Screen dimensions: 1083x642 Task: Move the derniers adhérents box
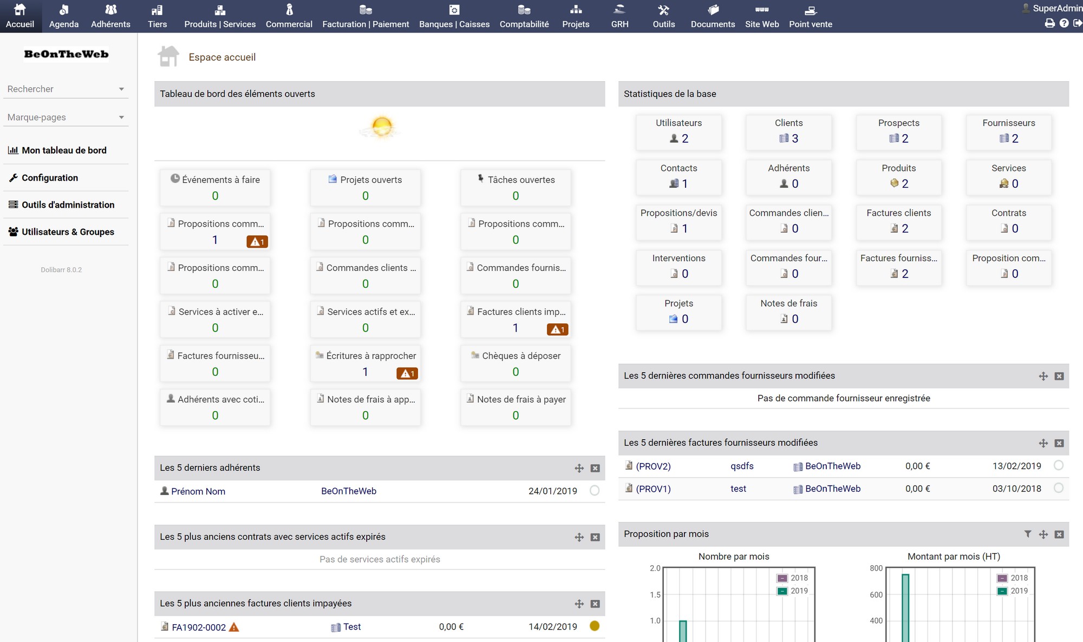tap(579, 468)
